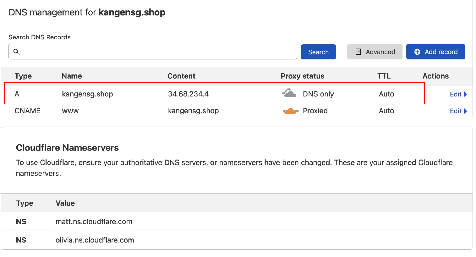Select the IP address 34.68.234.4

tap(188, 94)
